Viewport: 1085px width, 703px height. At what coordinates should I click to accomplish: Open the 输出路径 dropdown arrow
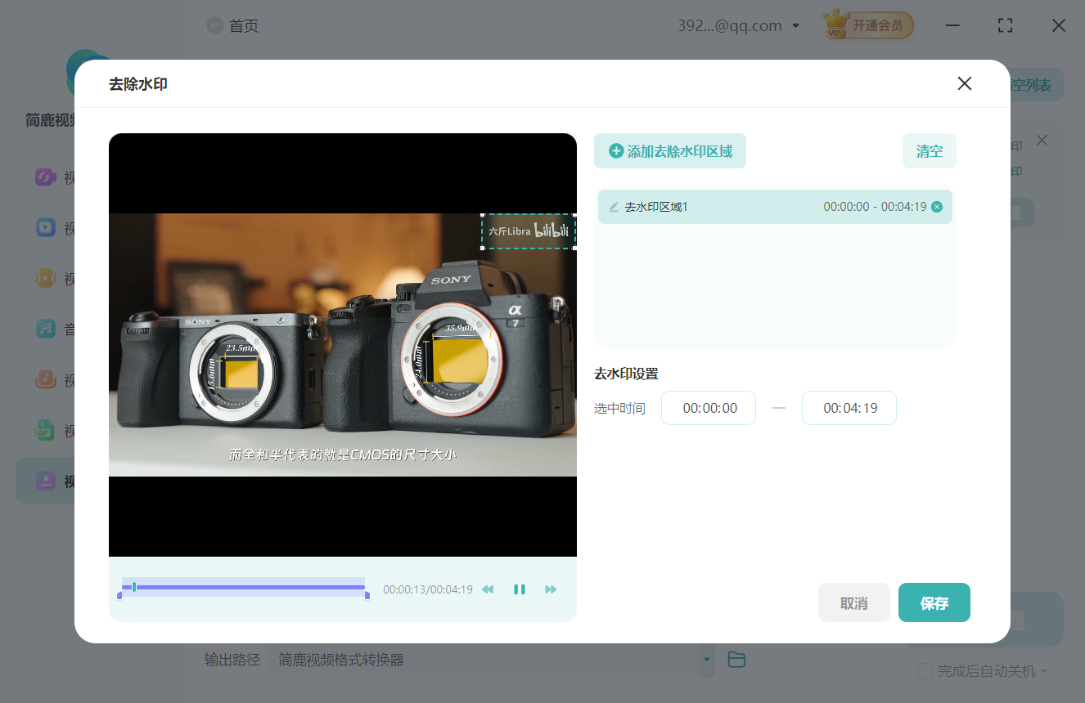pyautogui.click(x=706, y=660)
